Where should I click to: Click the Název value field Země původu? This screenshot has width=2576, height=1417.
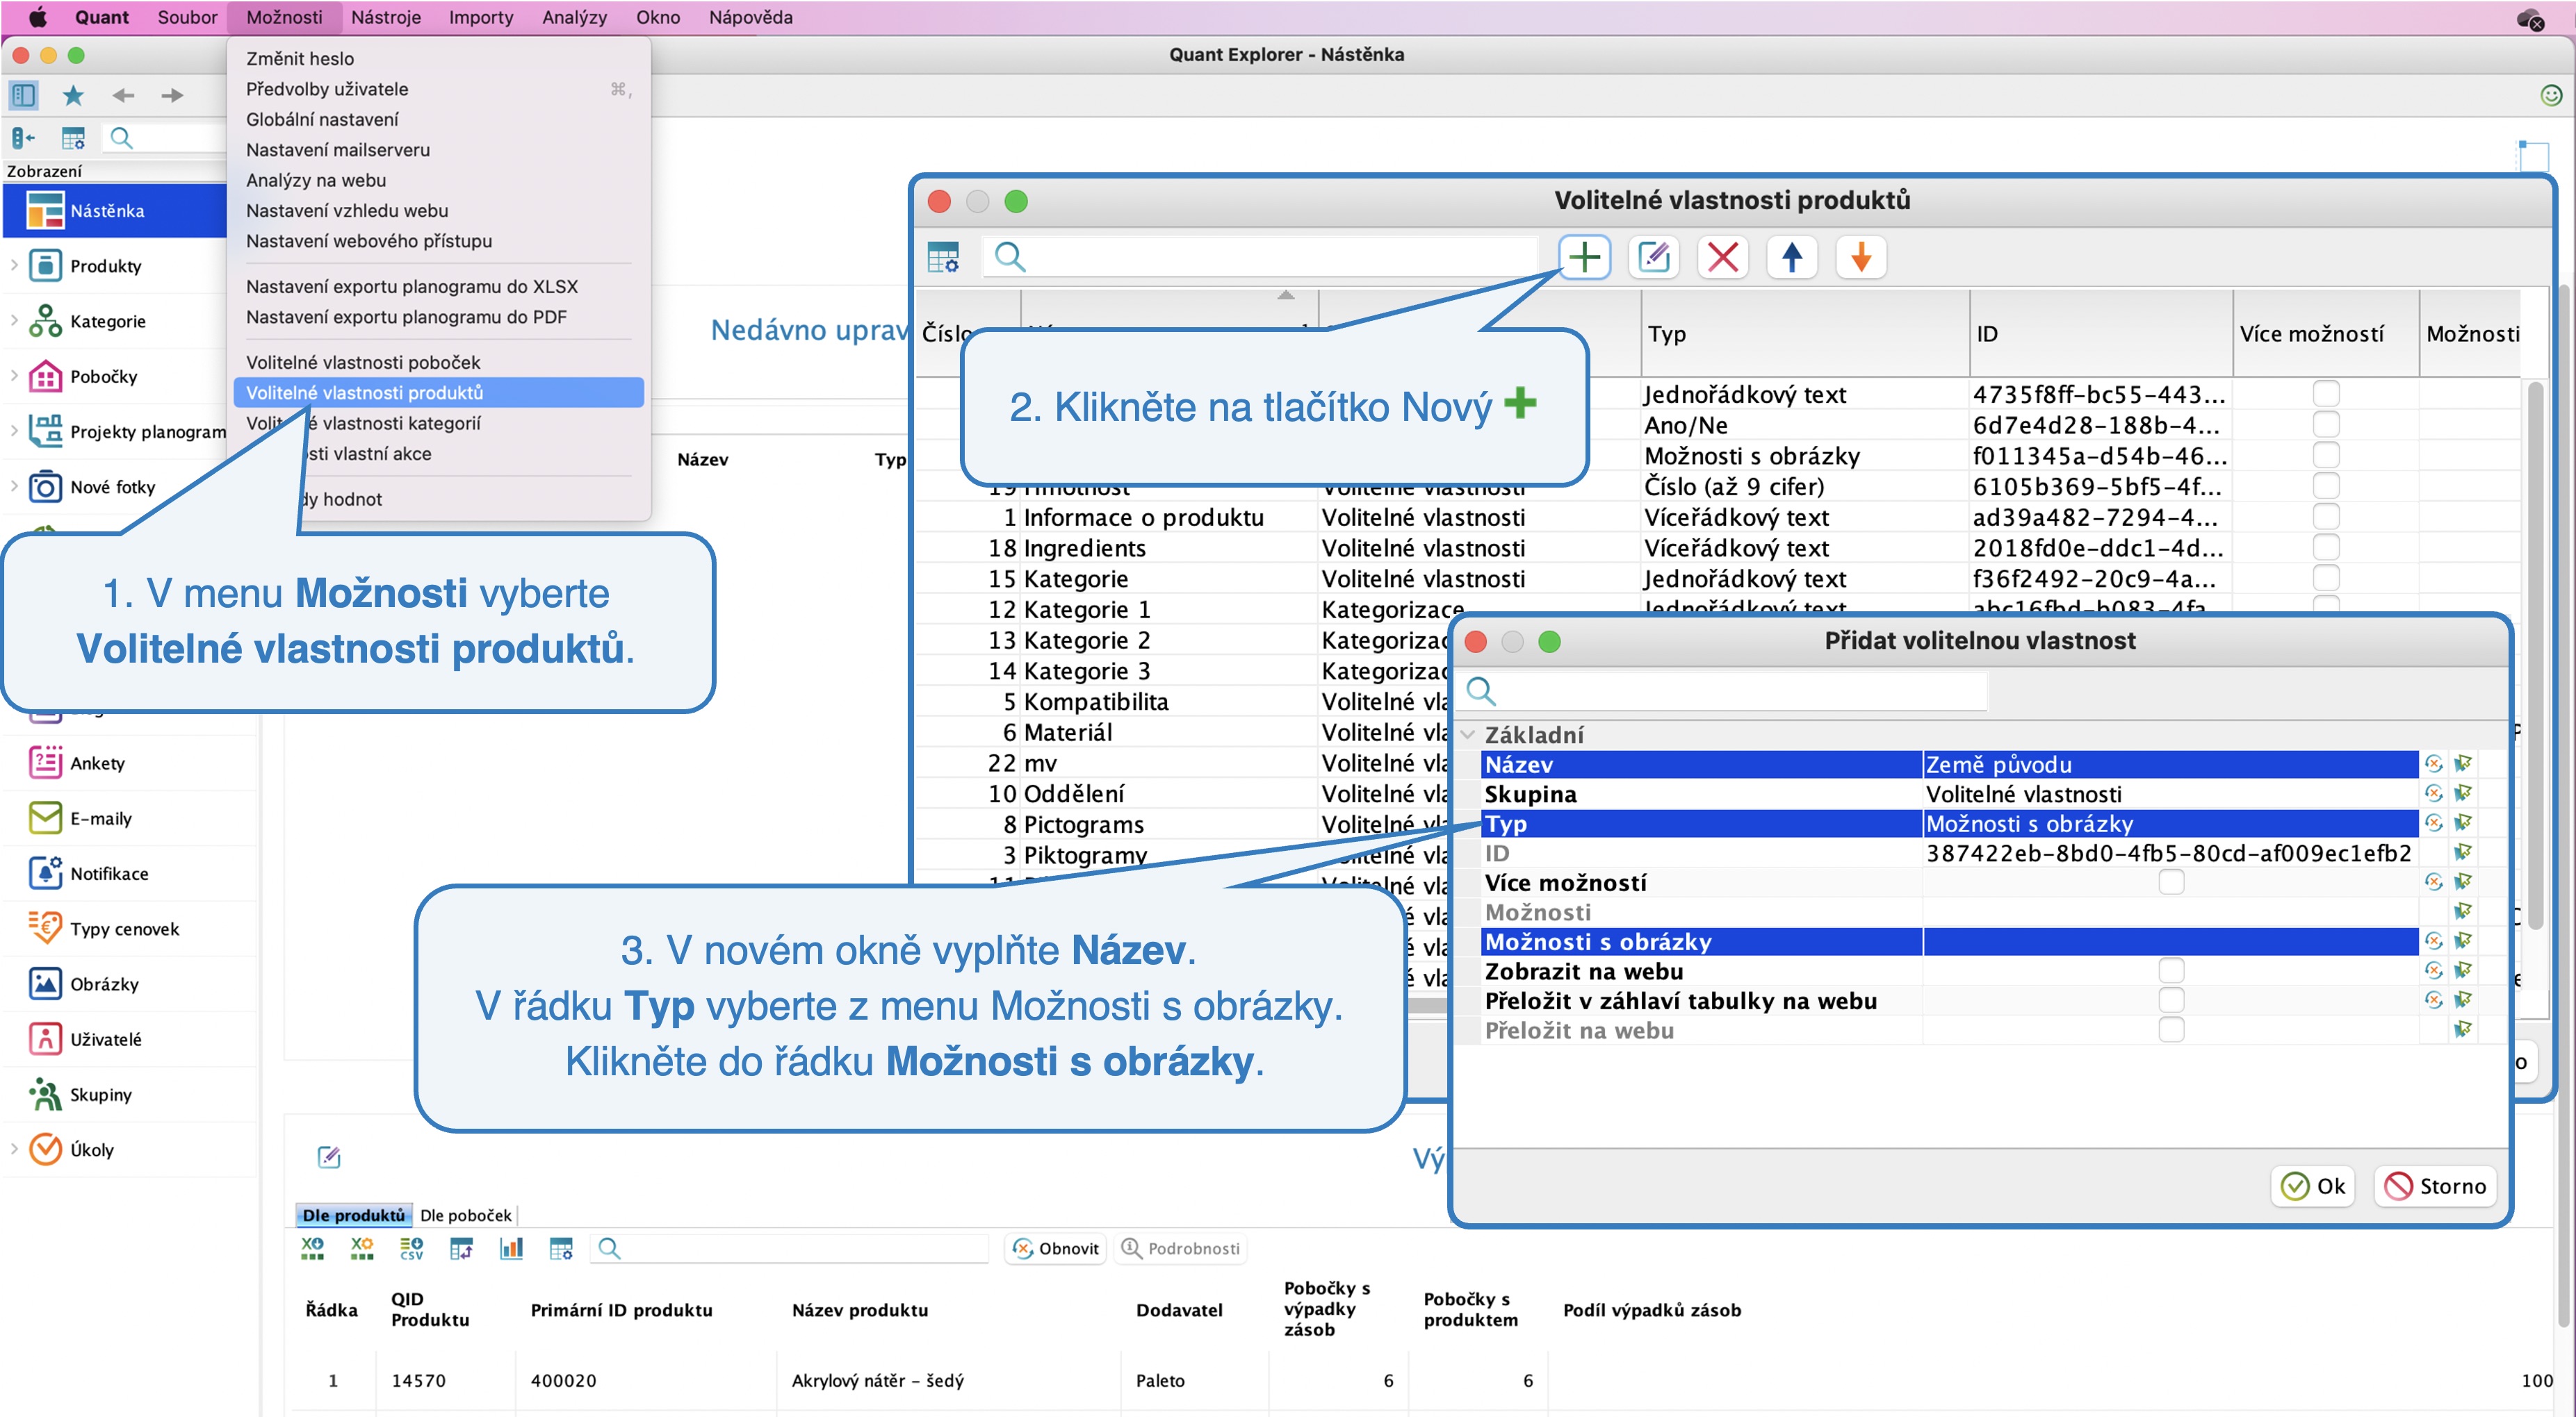pyautogui.click(x=2170, y=765)
